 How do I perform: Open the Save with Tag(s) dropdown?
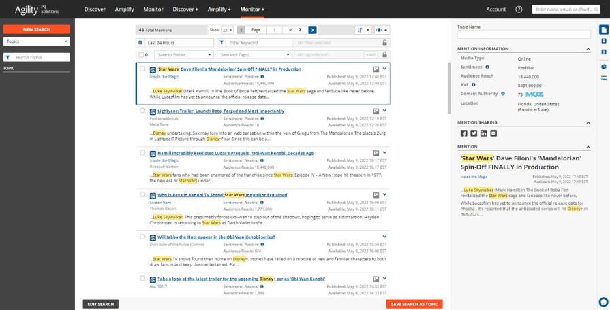click(x=254, y=54)
